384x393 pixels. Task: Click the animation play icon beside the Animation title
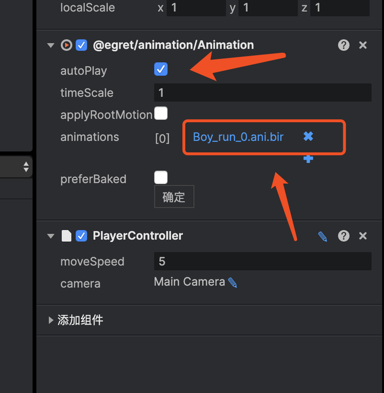pyautogui.click(x=67, y=45)
